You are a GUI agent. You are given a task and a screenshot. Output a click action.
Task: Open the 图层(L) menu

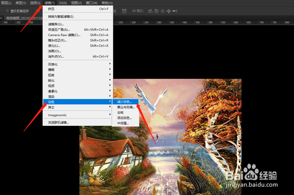(x=6, y=3)
